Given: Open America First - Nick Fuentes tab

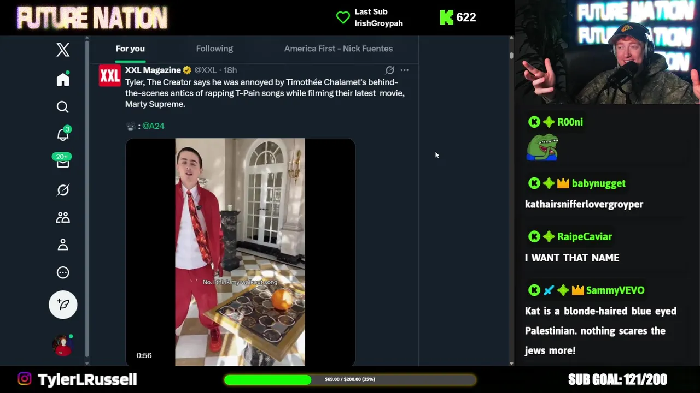Looking at the screenshot, I should tap(339, 49).
